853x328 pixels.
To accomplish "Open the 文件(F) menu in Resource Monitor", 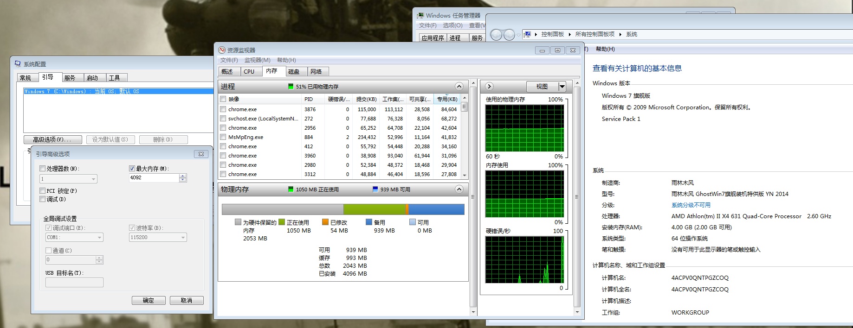I will (x=229, y=60).
